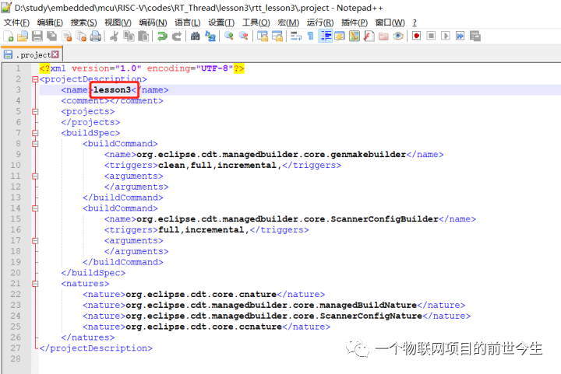
Task: Collapse first buildCommand fold on line 8
Action: (35, 144)
